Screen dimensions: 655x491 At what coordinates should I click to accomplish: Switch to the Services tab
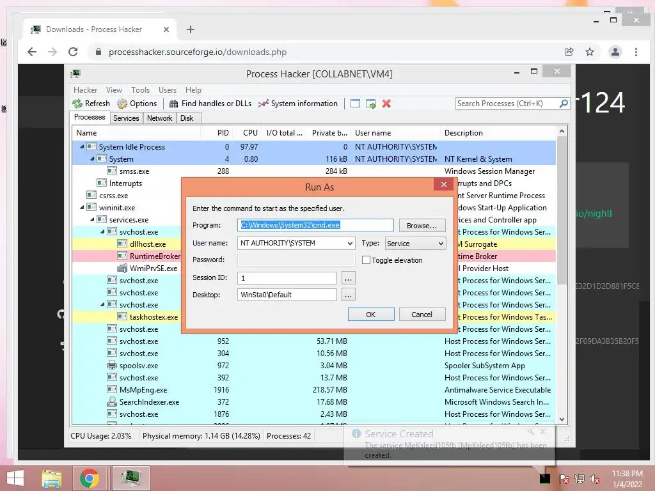[x=126, y=118]
